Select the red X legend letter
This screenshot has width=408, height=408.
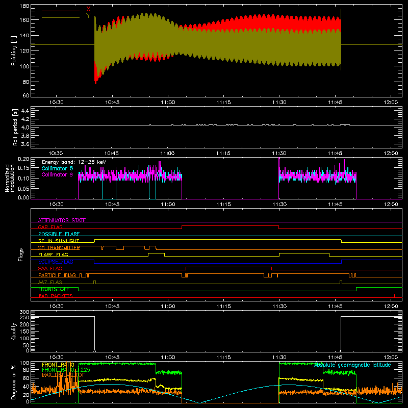tap(88, 9)
